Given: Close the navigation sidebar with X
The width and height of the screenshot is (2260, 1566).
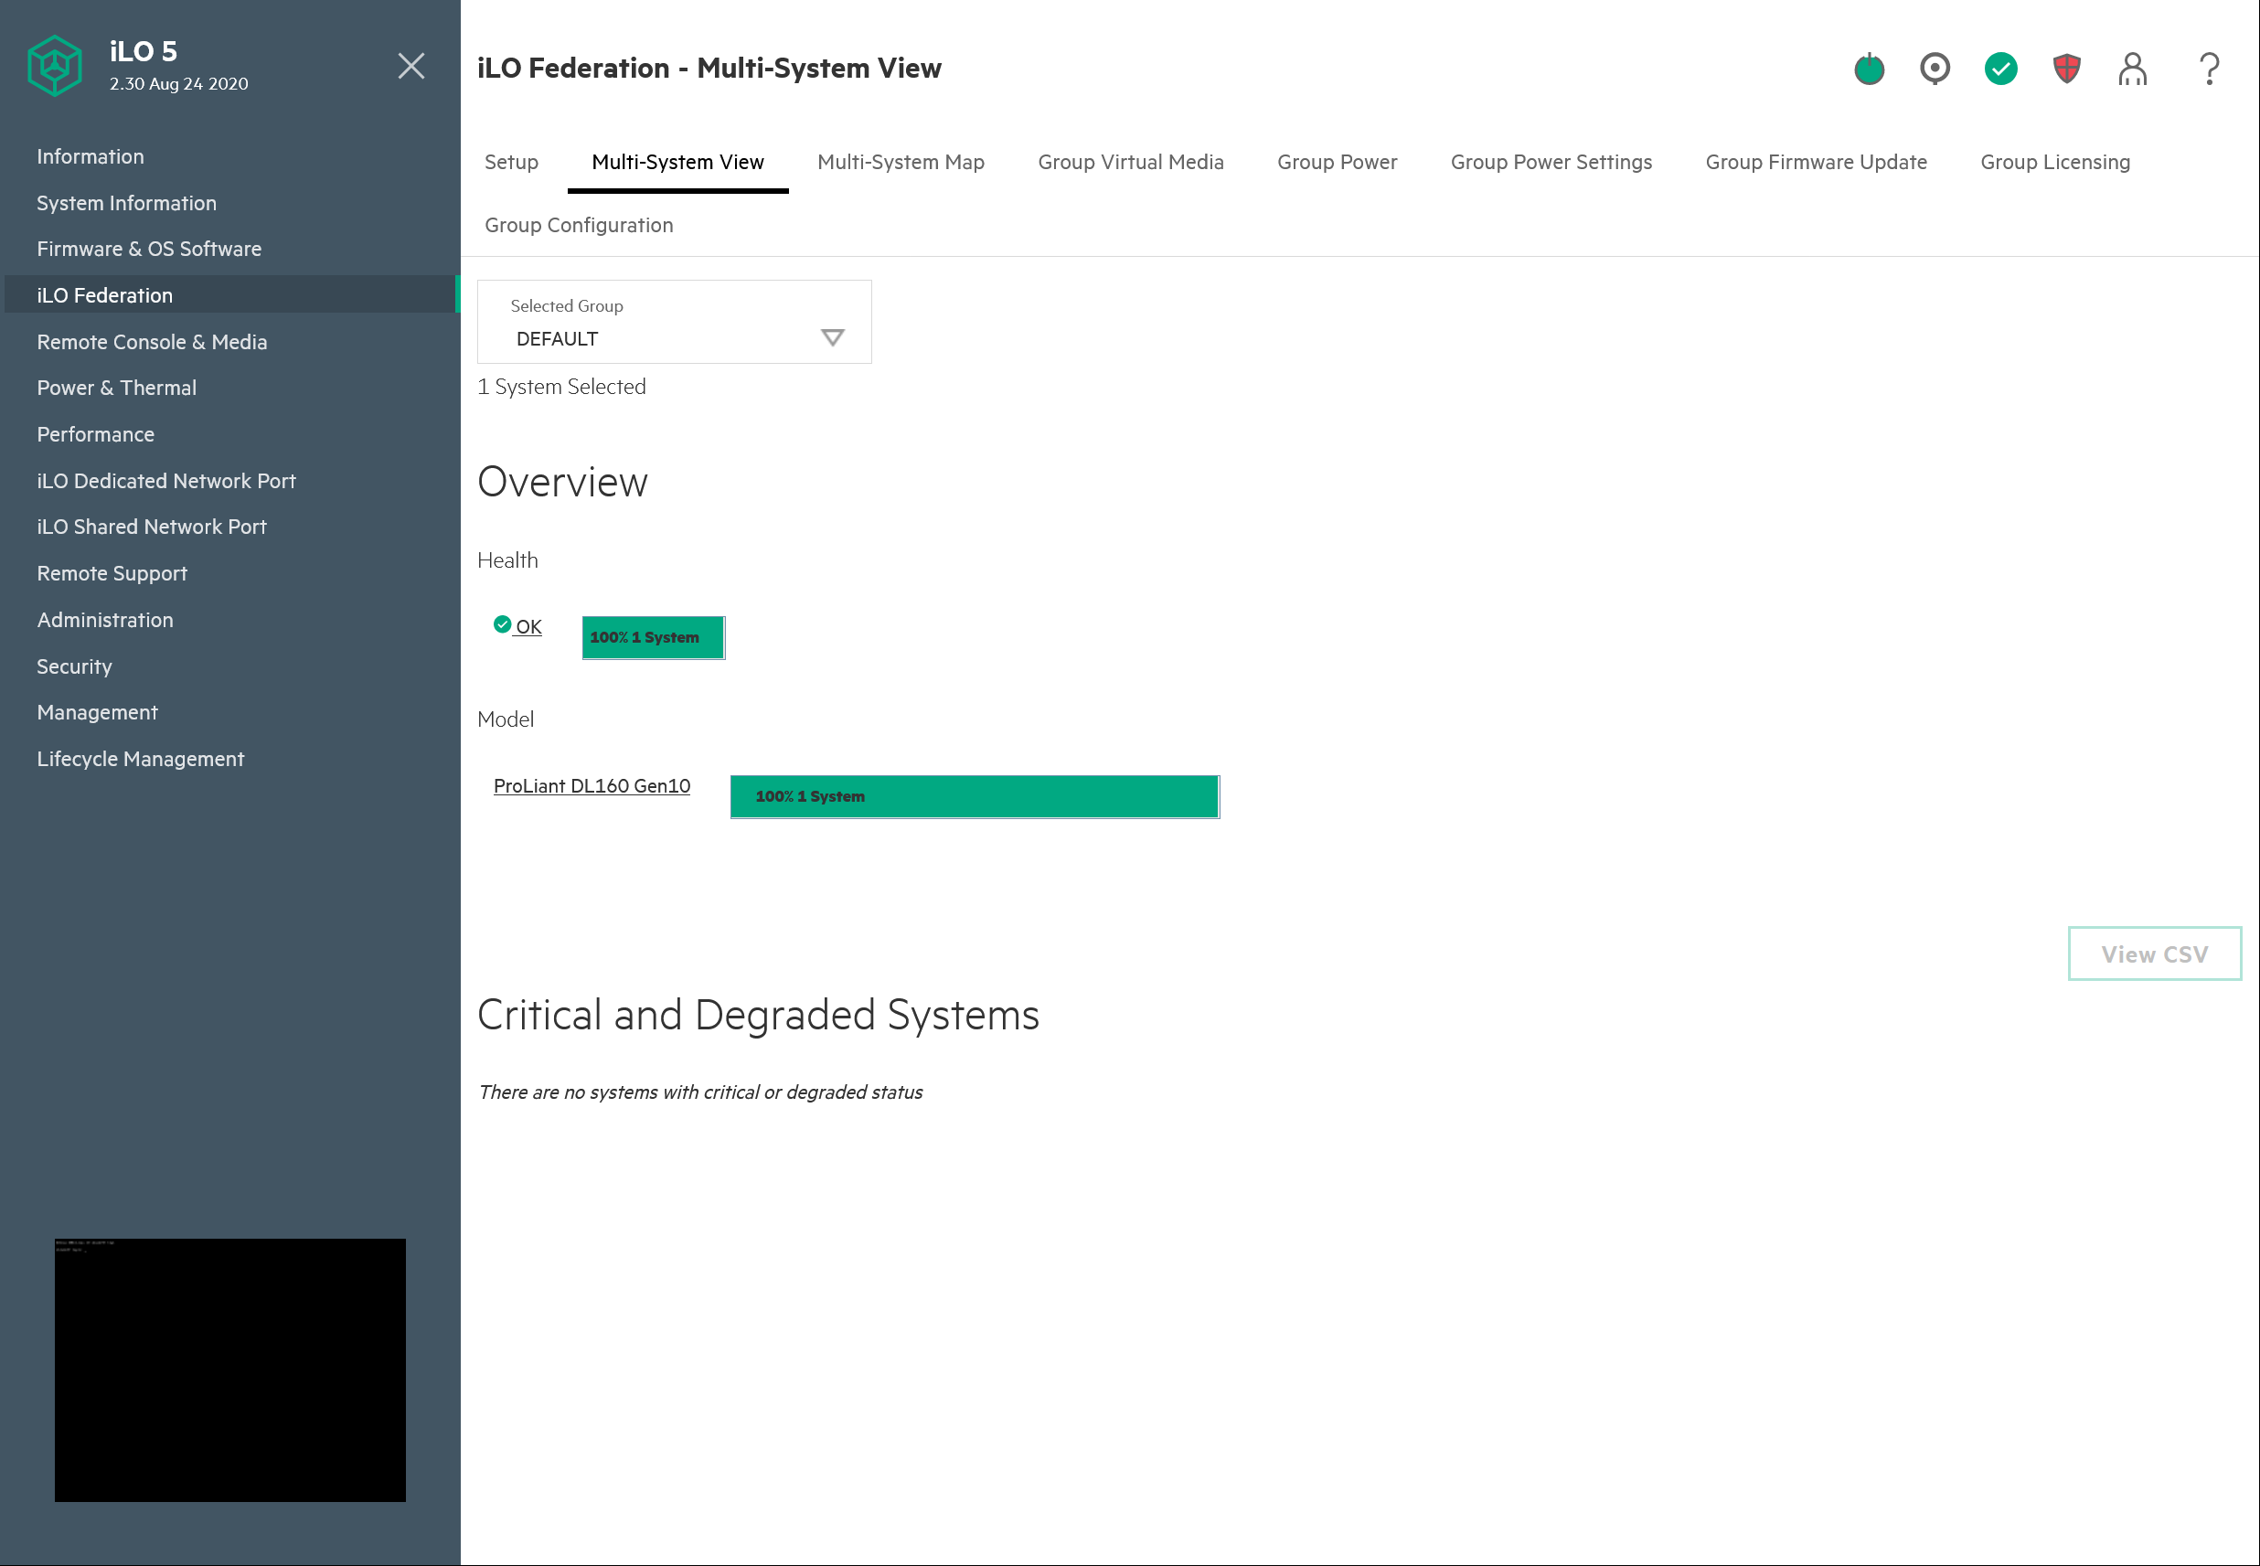Looking at the screenshot, I should 411,66.
